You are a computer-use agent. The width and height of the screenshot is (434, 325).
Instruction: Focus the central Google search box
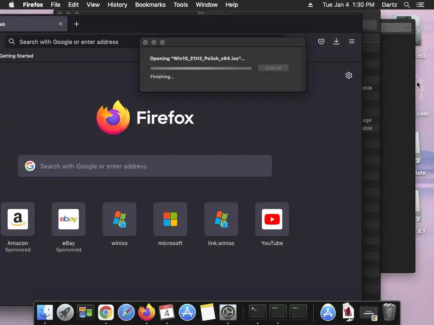pyautogui.click(x=145, y=166)
